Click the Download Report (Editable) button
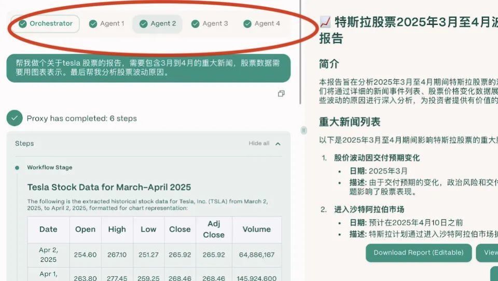The image size is (498, 281). tap(419, 253)
